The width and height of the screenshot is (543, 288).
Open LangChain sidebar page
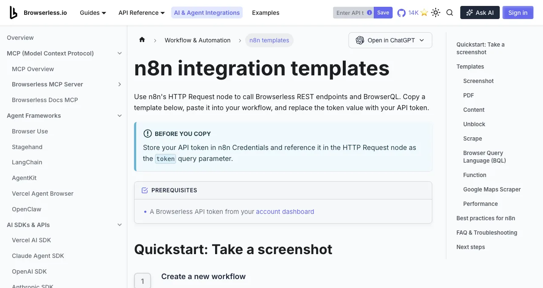27,162
